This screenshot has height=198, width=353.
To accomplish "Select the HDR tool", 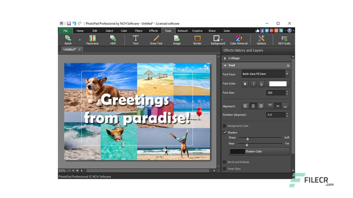I will (x=113, y=40).
